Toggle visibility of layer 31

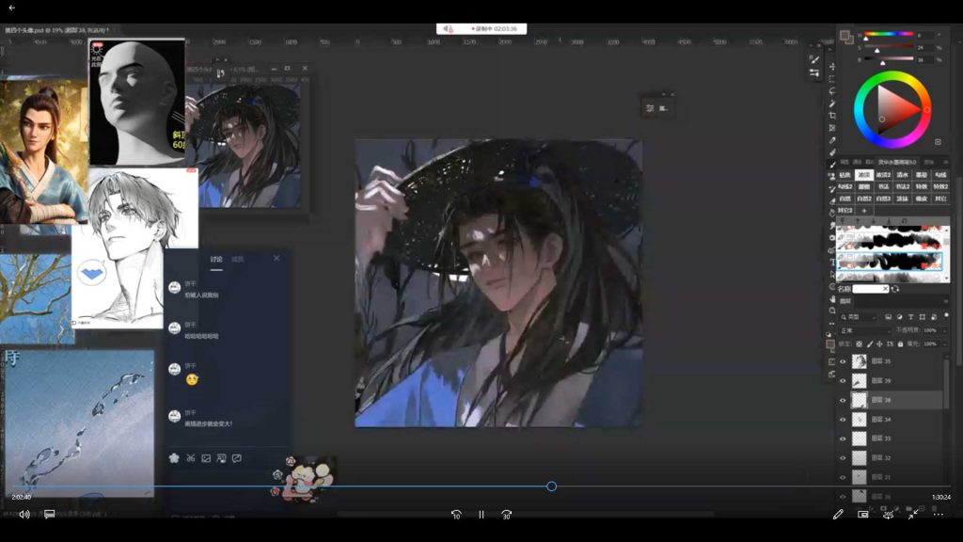(843, 477)
